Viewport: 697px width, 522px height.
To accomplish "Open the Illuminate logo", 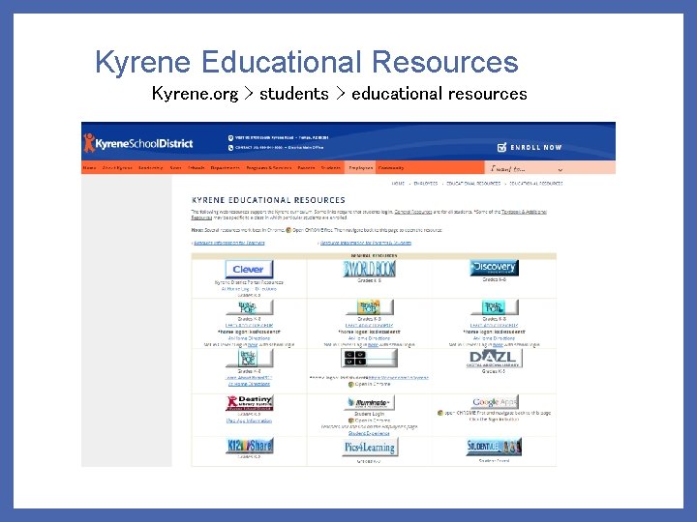I will point(370,402).
